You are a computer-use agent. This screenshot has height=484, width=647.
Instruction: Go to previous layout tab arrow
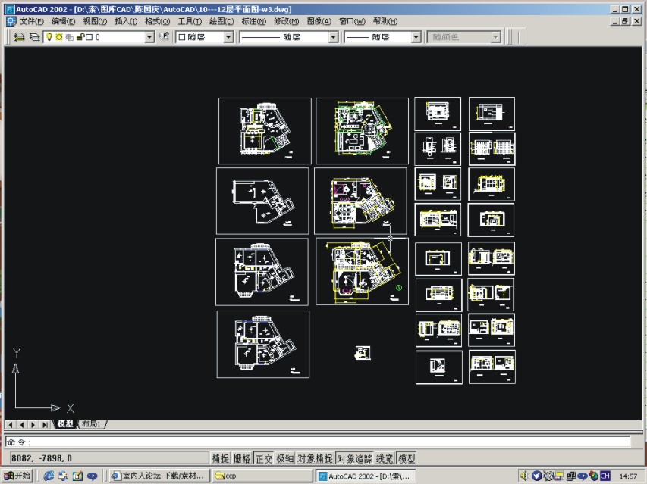pyautogui.click(x=22, y=424)
